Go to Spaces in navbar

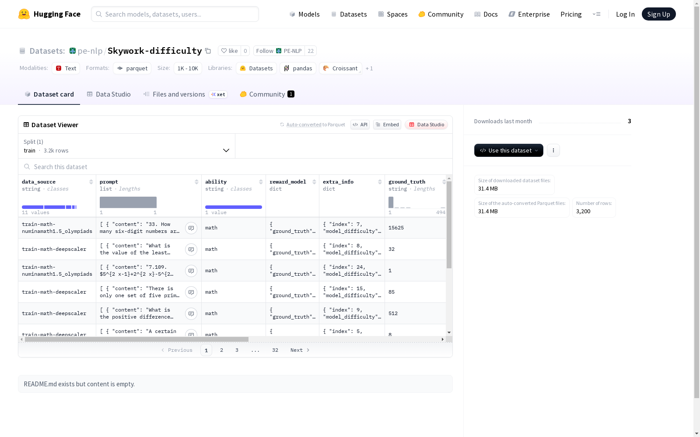pos(392,14)
